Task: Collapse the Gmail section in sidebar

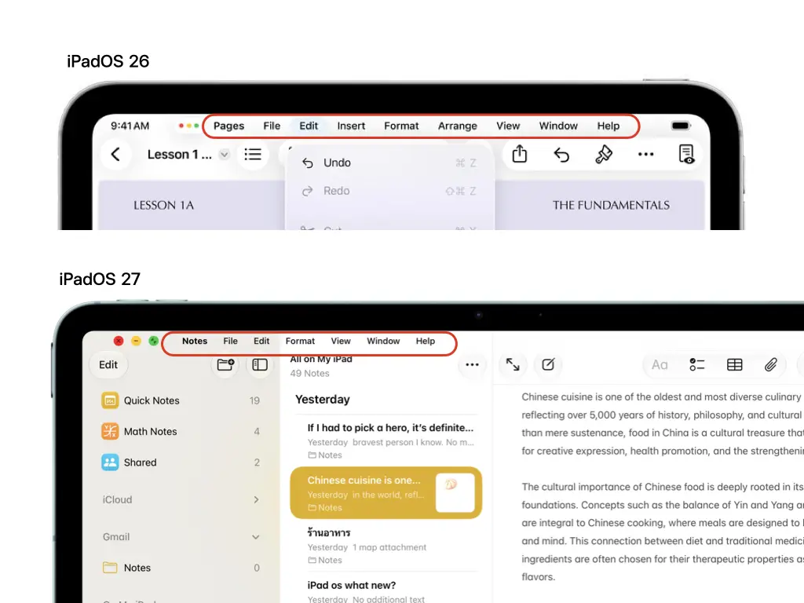Action: point(256,537)
